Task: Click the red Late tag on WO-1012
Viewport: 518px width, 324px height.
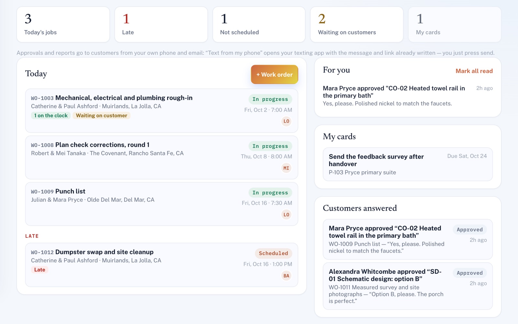Action: pyautogui.click(x=39, y=270)
